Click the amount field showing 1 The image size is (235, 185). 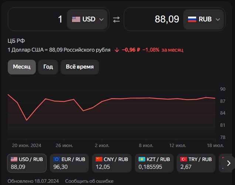pyautogui.click(x=37, y=19)
